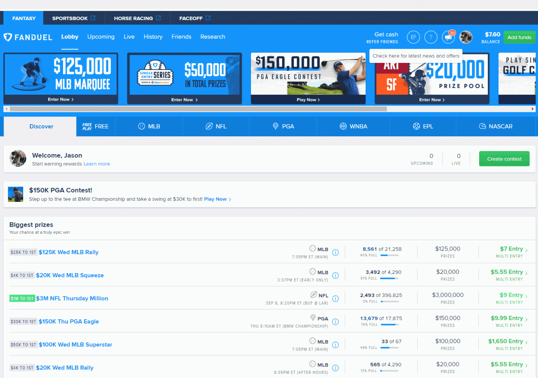Show info for $150K Thu PGA Eagle
Image resolution: width=538 pixels, height=378 pixels.
click(x=335, y=321)
